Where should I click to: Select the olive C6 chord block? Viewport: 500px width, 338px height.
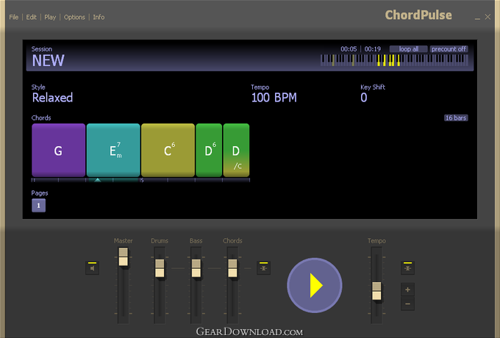point(168,150)
